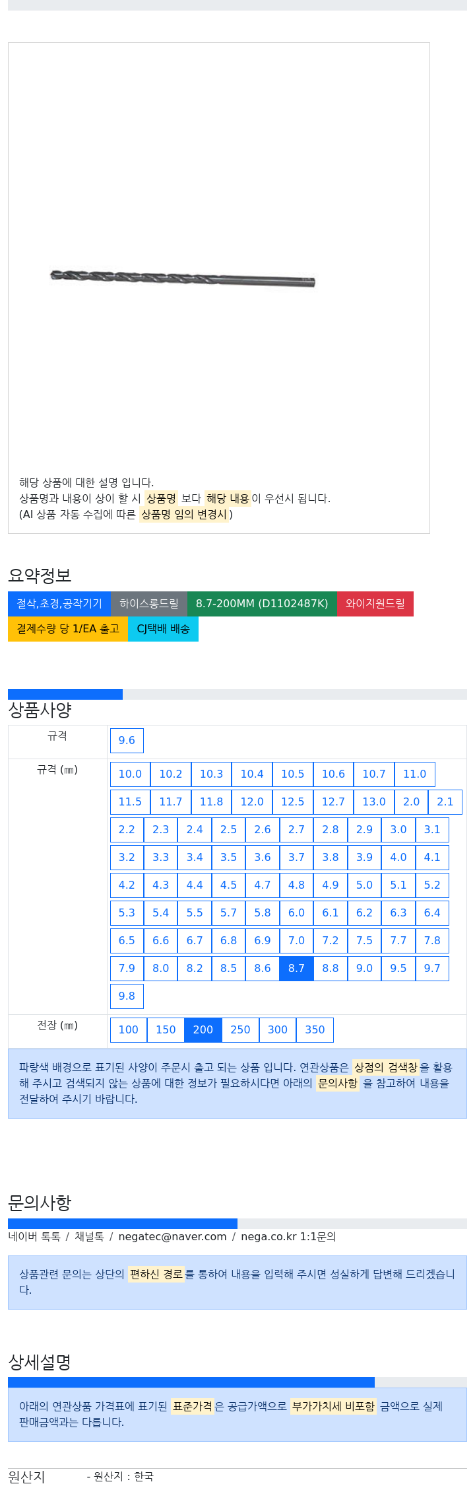Select the 7.5 mm size

[364, 940]
